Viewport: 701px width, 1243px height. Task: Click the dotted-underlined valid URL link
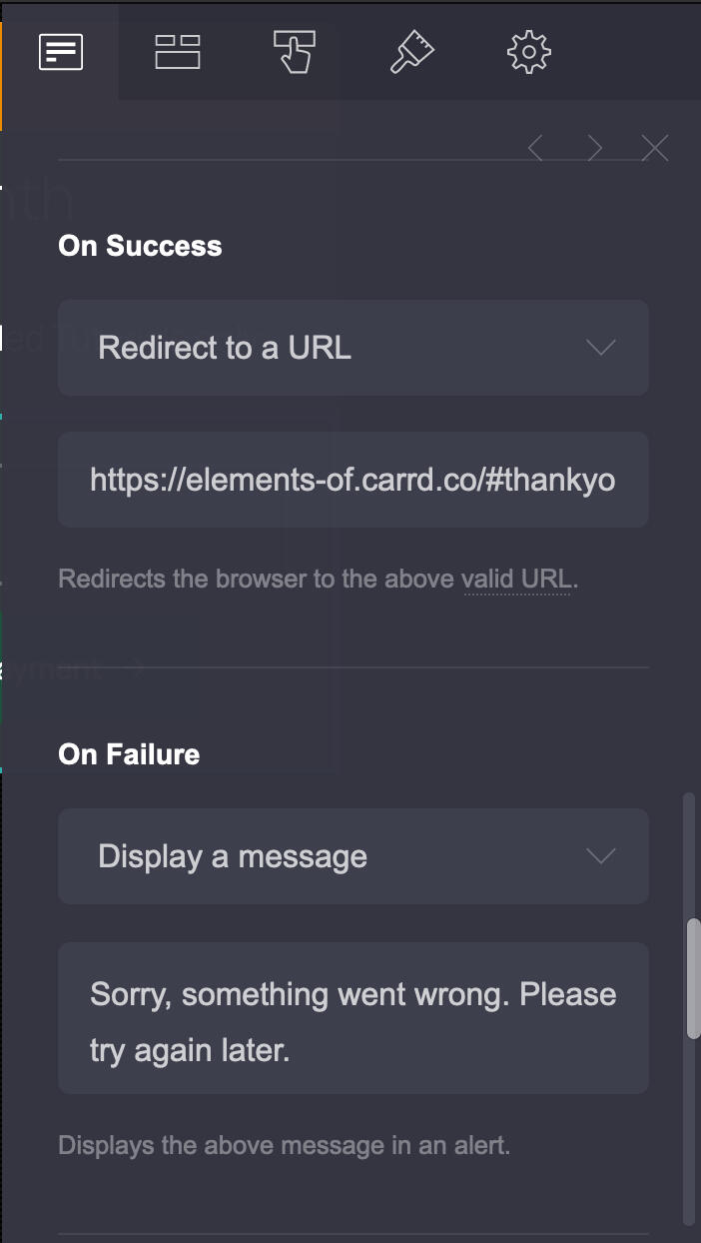[516, 579]
